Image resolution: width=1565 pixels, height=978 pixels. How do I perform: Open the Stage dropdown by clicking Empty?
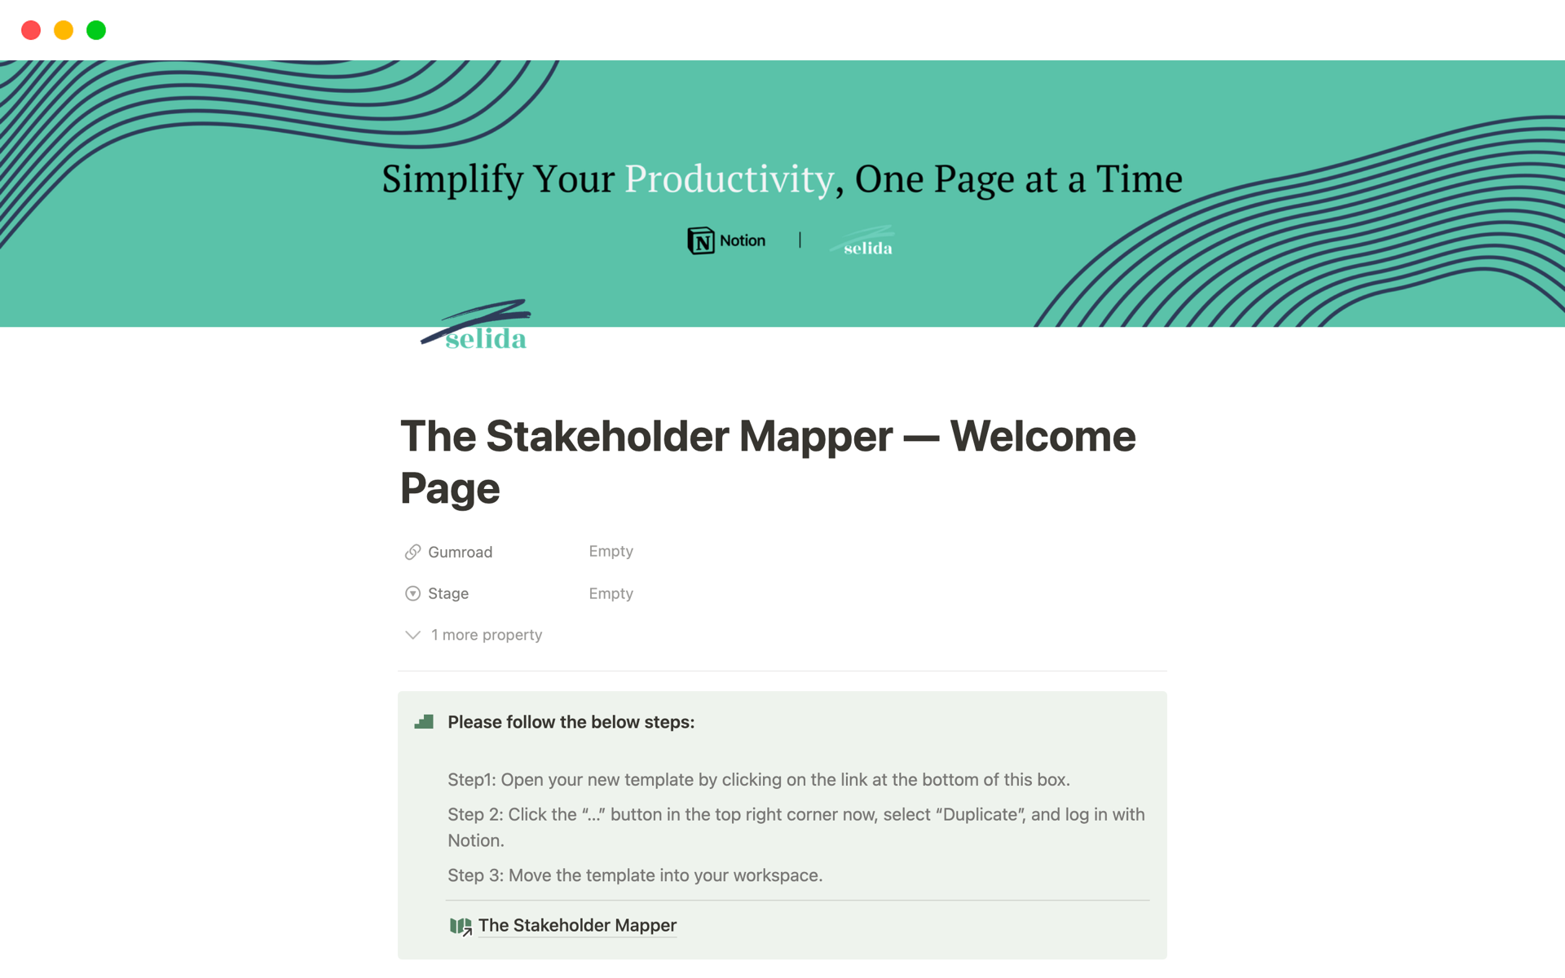coord(611,593)
